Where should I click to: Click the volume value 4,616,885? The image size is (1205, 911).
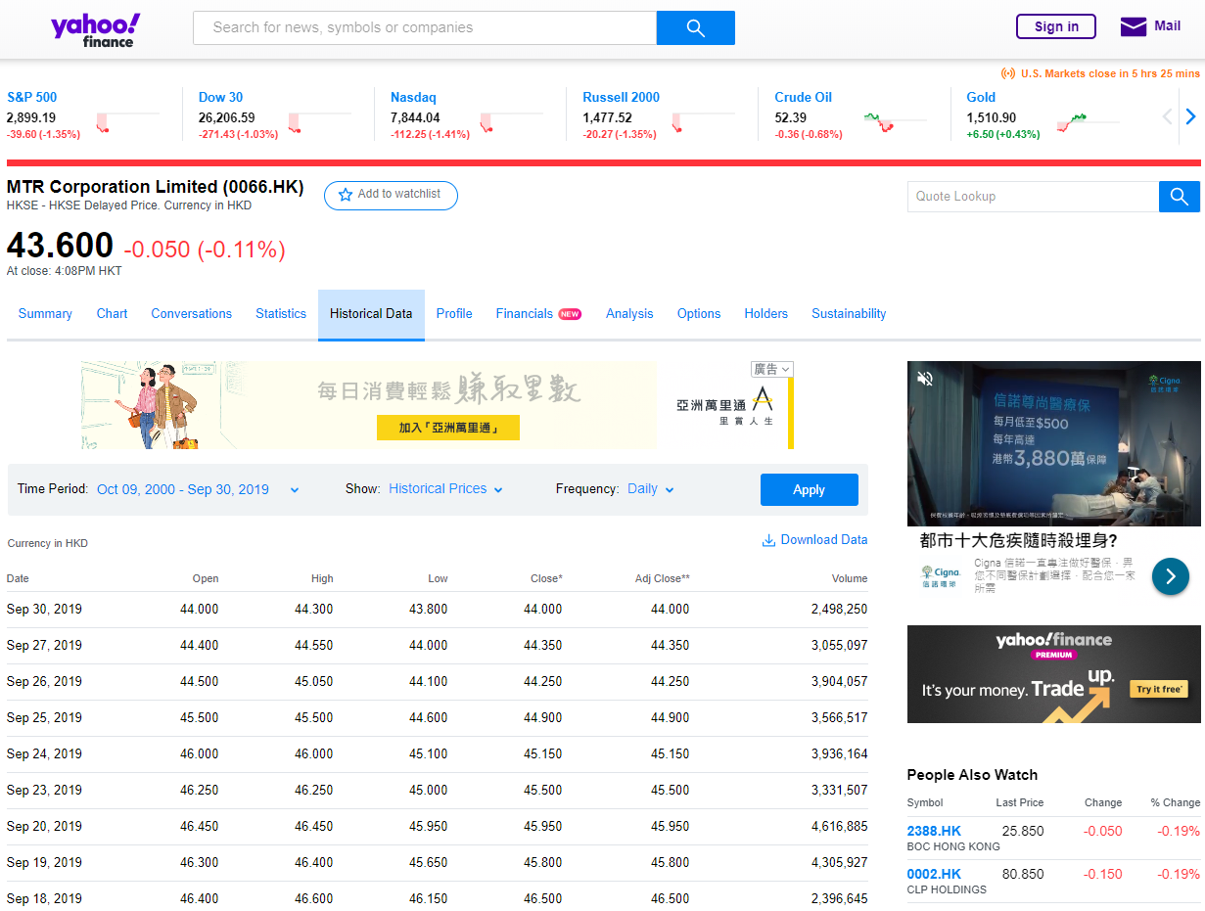click(840, 826)
